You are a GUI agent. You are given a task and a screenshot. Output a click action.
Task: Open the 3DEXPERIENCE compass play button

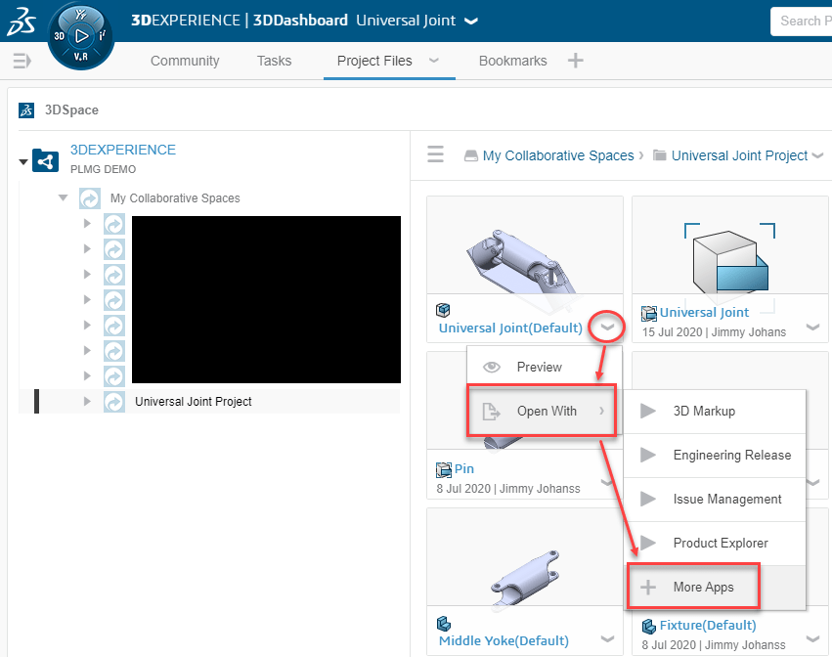(81, 36)
